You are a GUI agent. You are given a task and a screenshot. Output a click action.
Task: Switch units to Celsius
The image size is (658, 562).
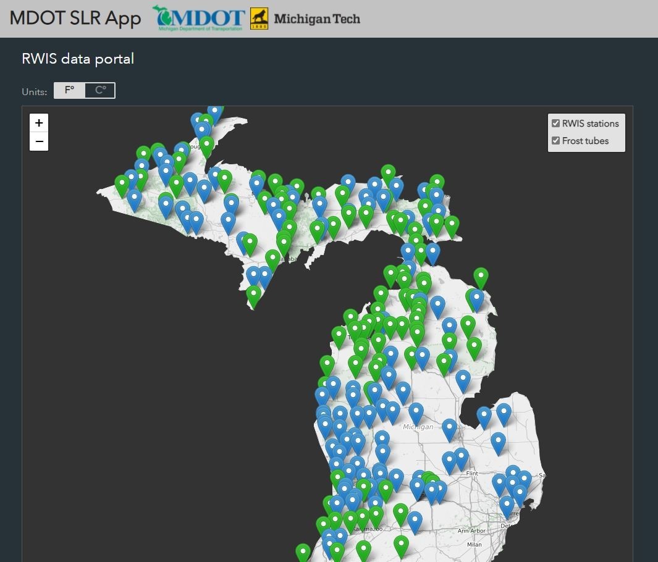click(x=100, y=91)
